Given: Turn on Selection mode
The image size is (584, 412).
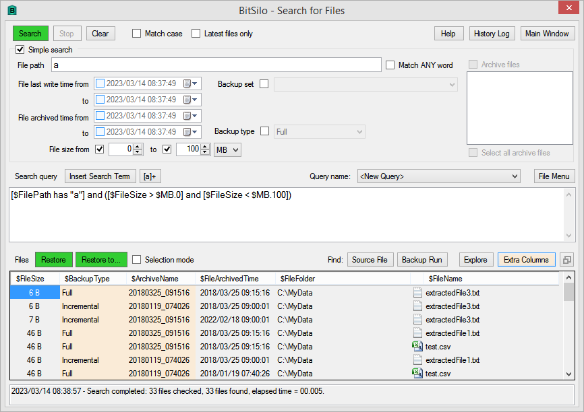Looking at the screenshot, I should (137, 260).
